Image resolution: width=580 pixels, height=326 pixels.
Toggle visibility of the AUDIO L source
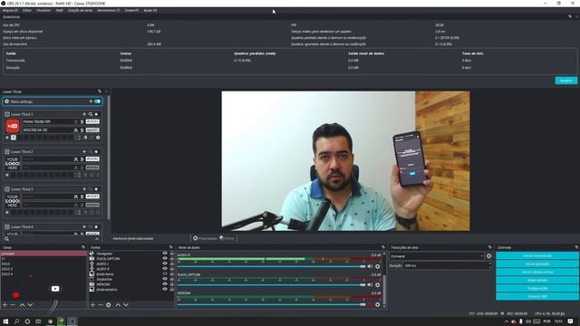pyautogui.click(x=165, y=264)
